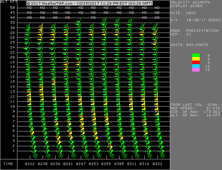Click the MODE: PRECIPITATION text
The width and height of the screenshot is (222, 170).
tap(194, 31)
